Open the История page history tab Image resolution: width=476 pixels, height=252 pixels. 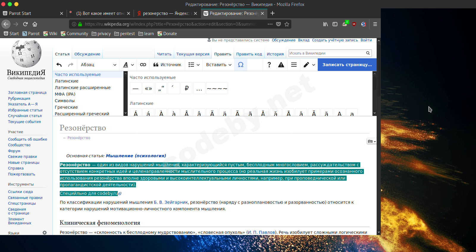coord(275,54)
